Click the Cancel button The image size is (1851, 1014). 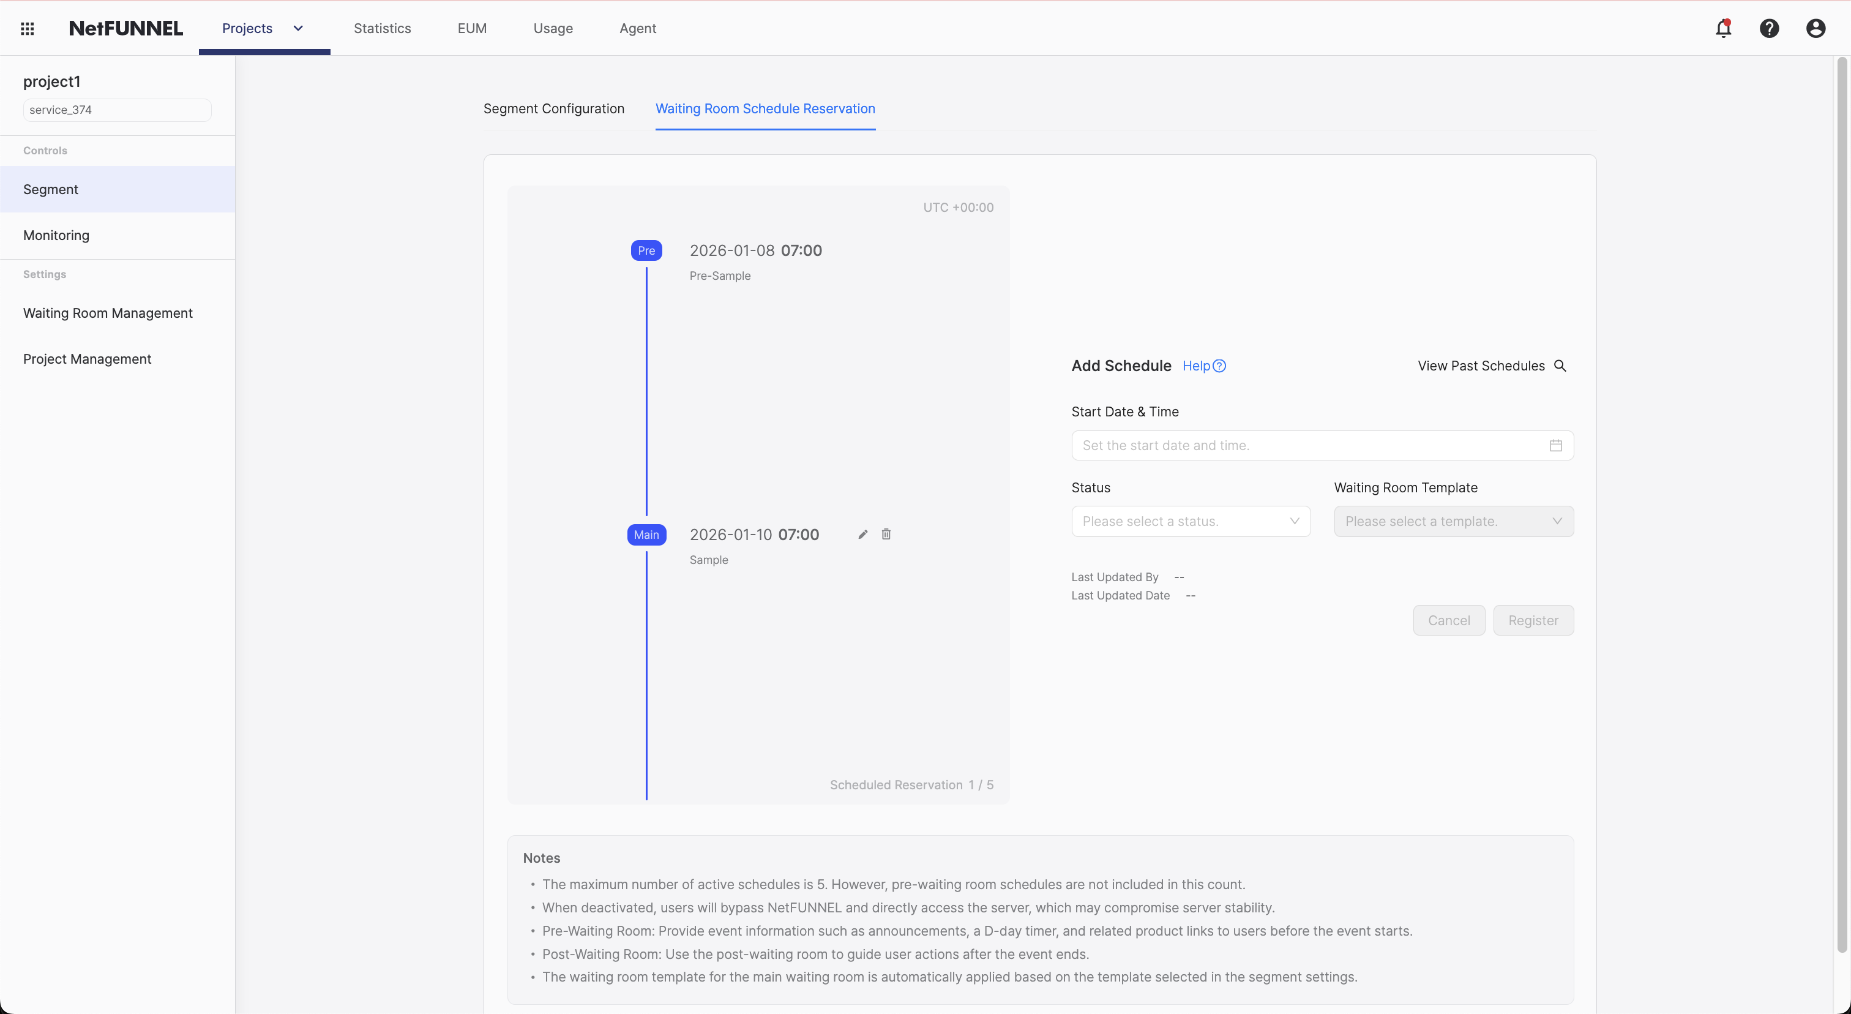(1449, 620)
